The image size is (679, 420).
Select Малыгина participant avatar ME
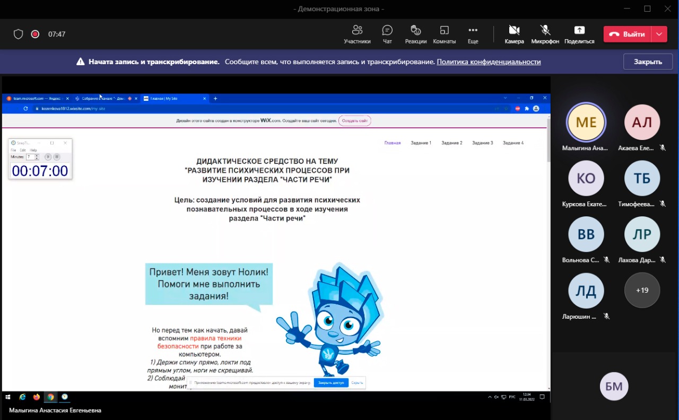(586, 122)
